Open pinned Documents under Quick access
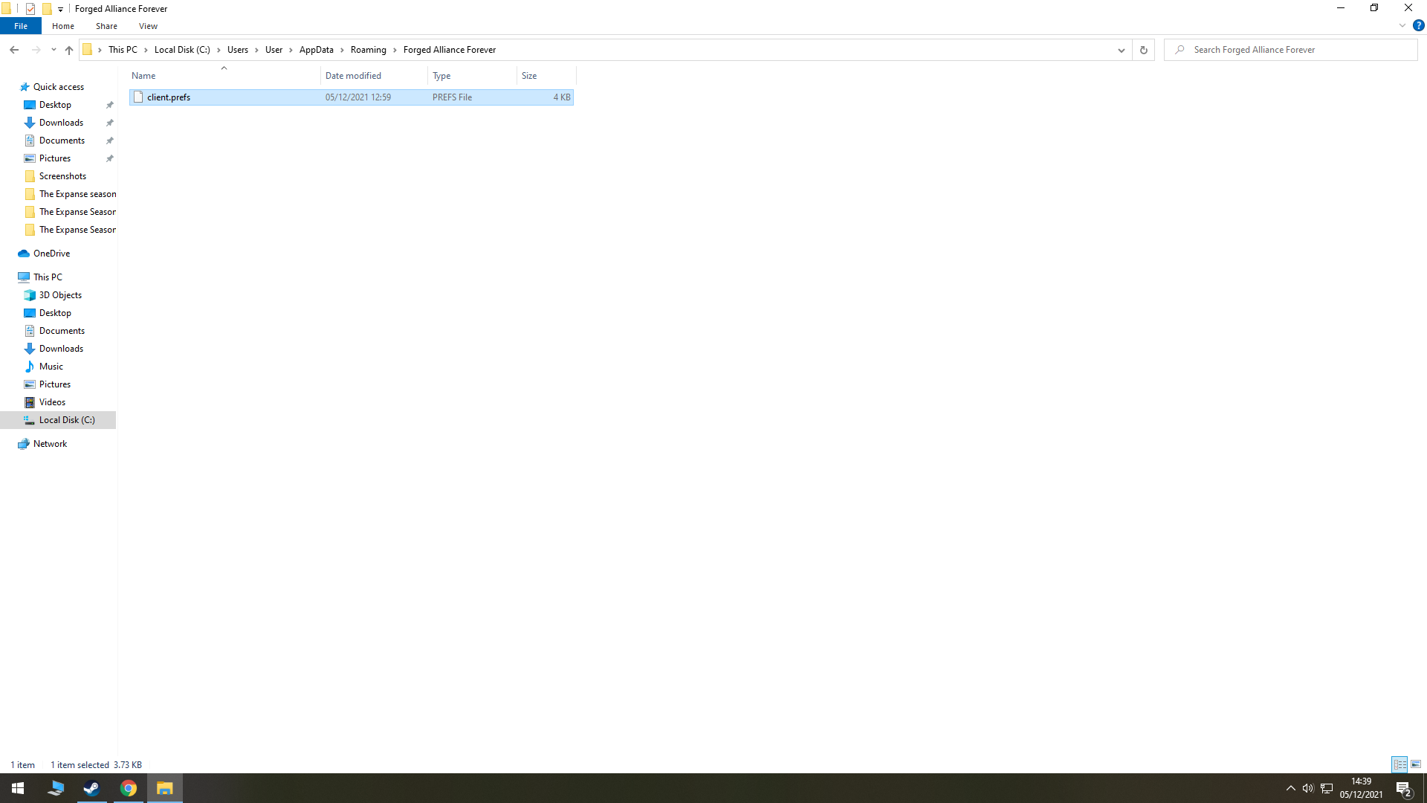 point(62,141)
